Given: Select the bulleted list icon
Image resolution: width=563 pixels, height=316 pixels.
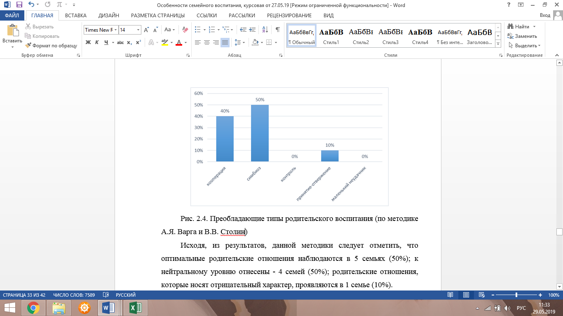Looking at the screenshot, I should click(x=197, y=30).
